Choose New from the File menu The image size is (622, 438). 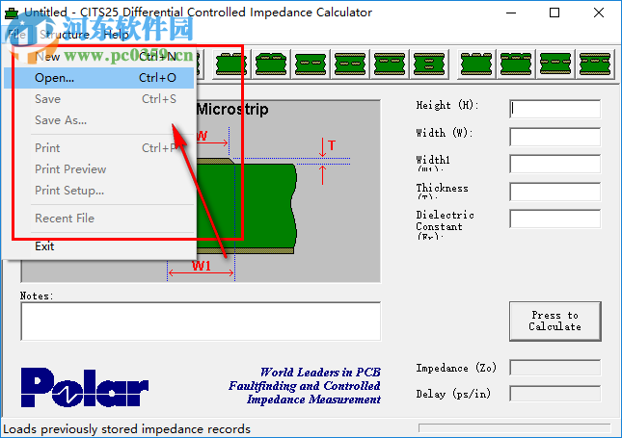99,57
